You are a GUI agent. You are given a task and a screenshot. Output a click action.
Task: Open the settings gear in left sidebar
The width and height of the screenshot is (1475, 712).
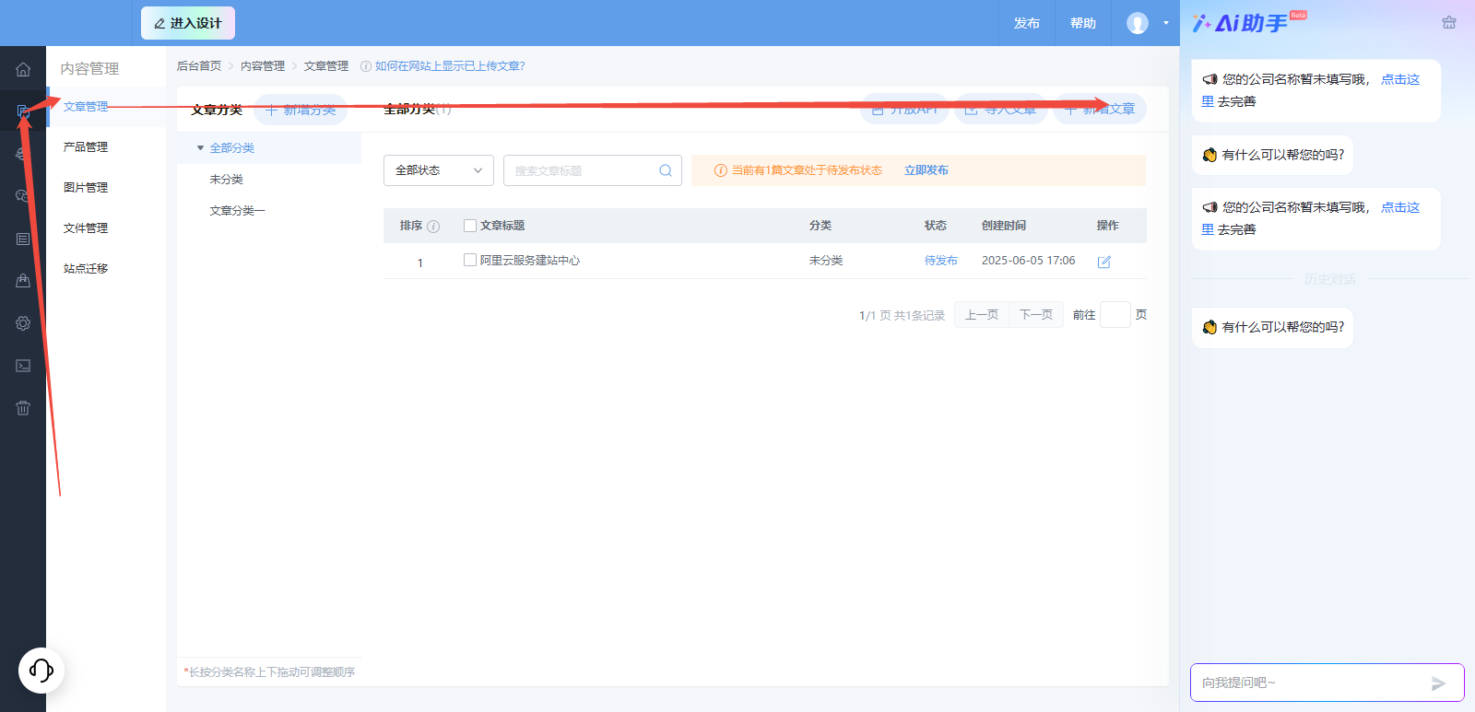click(x=23, y=323)
